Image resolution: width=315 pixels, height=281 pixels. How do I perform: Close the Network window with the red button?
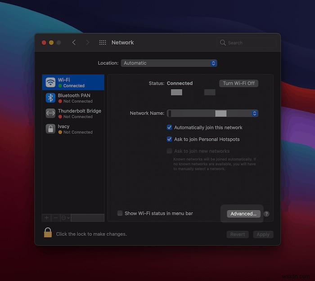coord(44,43)
